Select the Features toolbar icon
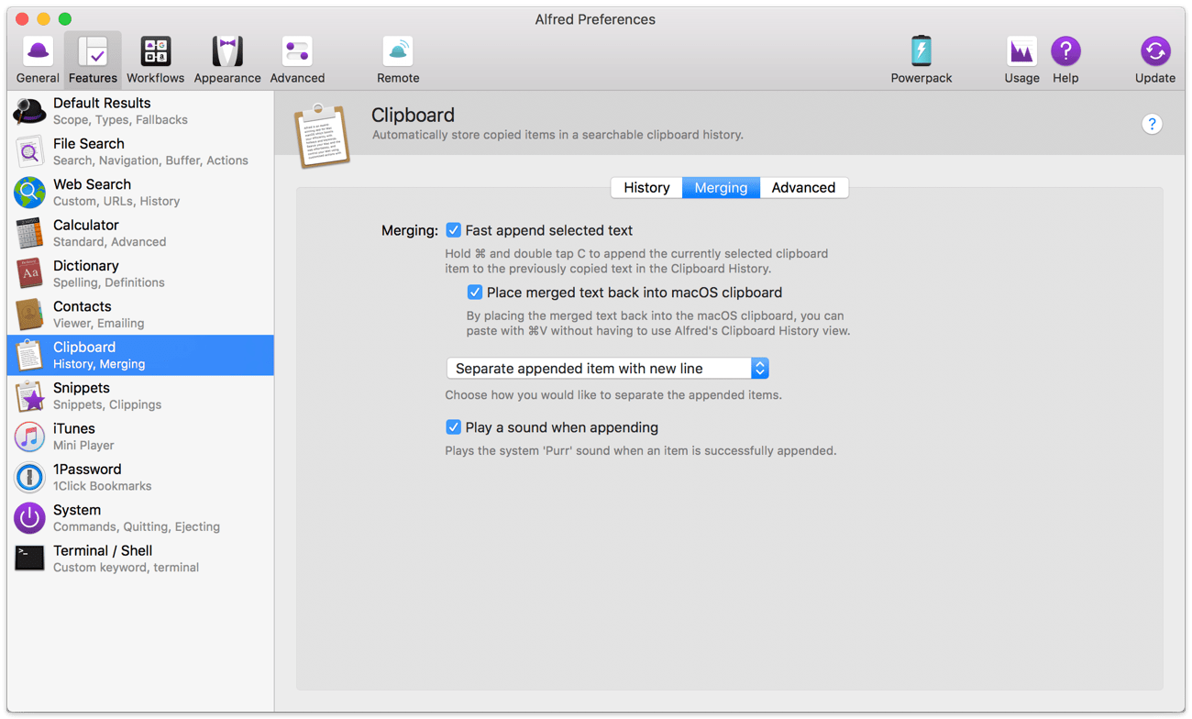This screenshot has width=1192, height=719. 93,51
